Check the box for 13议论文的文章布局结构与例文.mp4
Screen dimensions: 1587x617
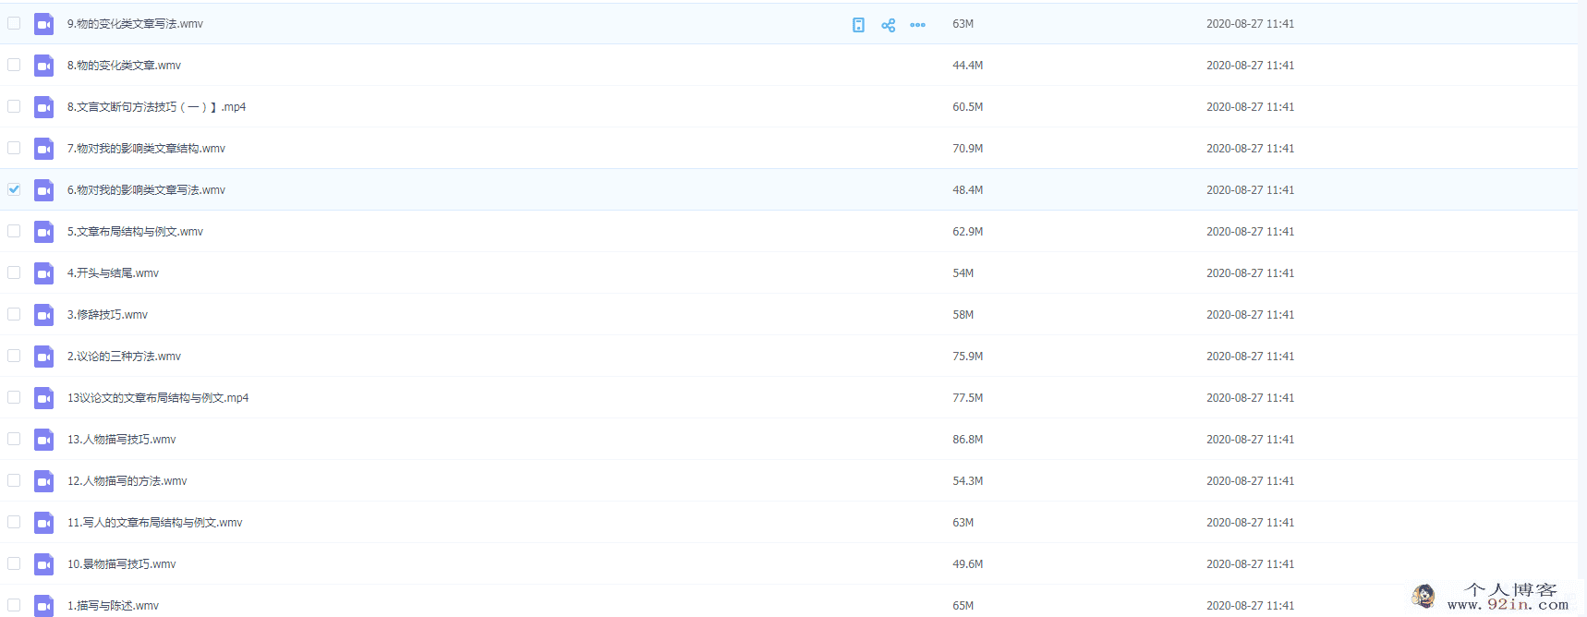click(14, 397)
